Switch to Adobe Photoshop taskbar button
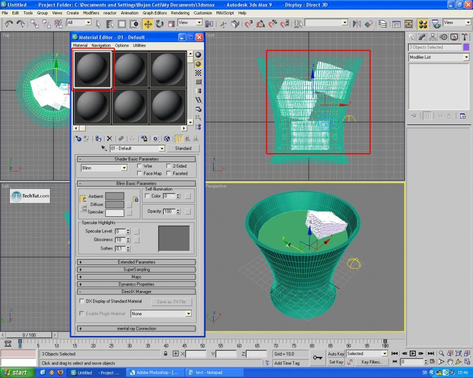This screenshot has width=473, height=378. (x=154, y=373)
